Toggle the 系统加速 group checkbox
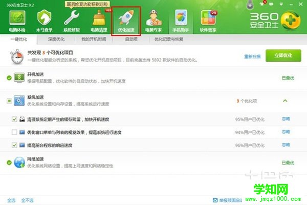Screen dimensions: 307x205 (9, 101)
